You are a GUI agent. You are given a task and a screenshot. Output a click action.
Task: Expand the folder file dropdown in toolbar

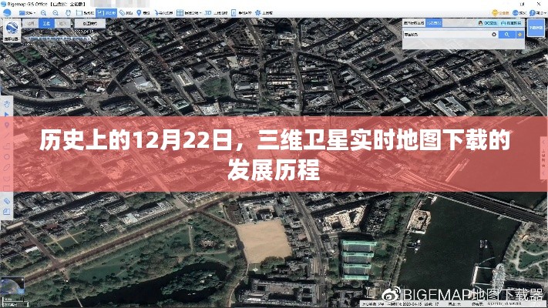tap(38, 13)
